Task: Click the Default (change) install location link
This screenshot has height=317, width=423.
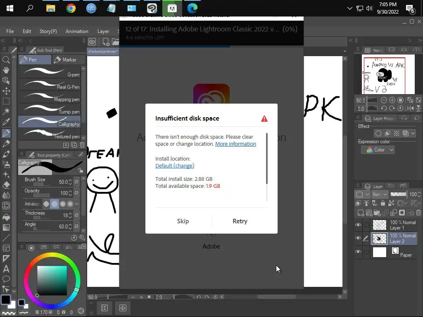Action: pyautogui.click(x=175, y=166)
